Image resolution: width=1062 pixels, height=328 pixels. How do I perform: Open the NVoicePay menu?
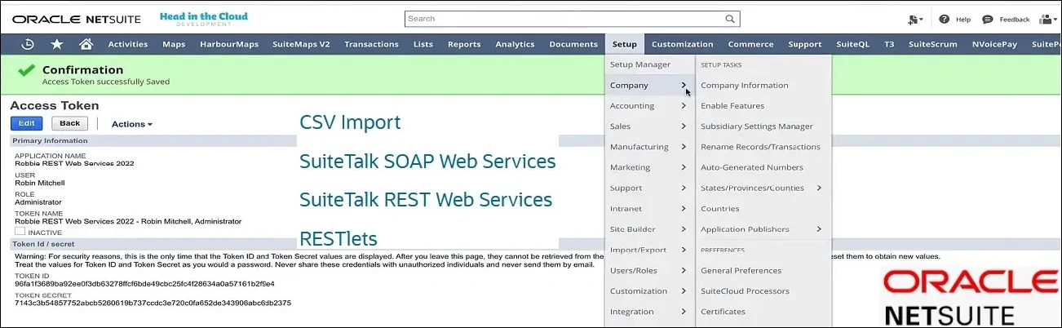(994, 44)
